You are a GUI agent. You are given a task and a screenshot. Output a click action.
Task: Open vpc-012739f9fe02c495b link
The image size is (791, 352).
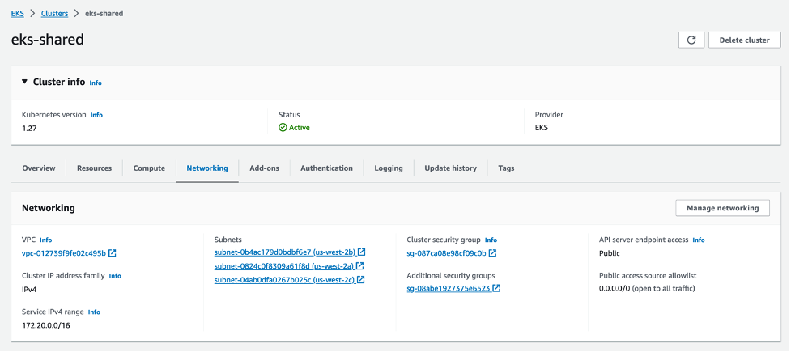(x=64, y=253)
